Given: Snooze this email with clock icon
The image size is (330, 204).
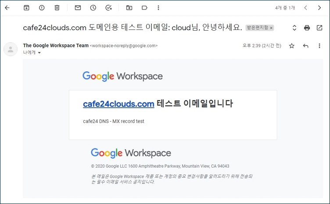Looking at the screenshot, I should pyautogui.click(x=93, y=7).
